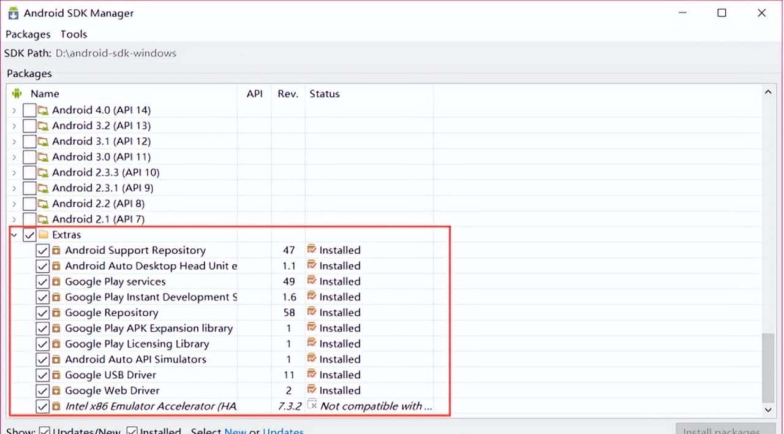Expand Android 2.3.3 (API 10) packages
The width and height of the screenshot is (784, 434).
[13, 172]
